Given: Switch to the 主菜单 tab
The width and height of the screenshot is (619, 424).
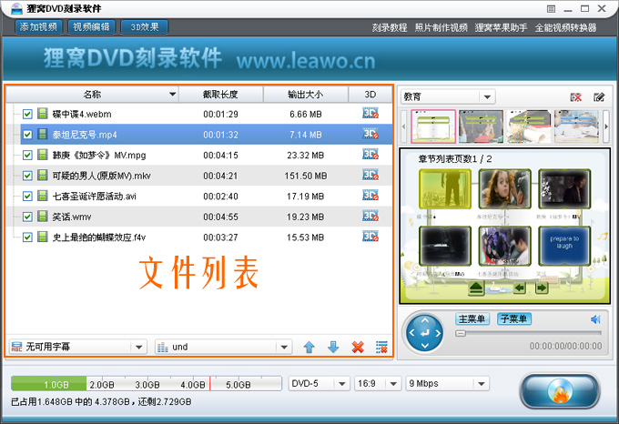Looking at the screenshot, I should [x=472, y=319].
